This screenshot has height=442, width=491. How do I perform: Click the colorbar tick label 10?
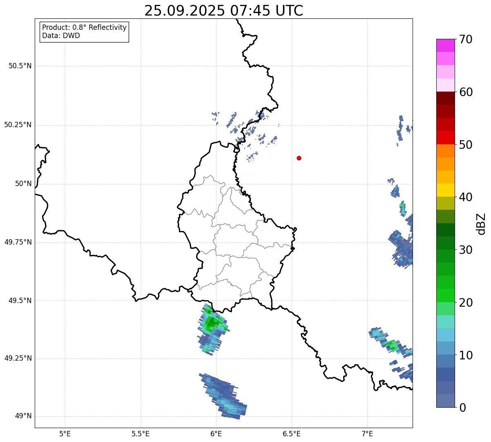click(466, 355)
